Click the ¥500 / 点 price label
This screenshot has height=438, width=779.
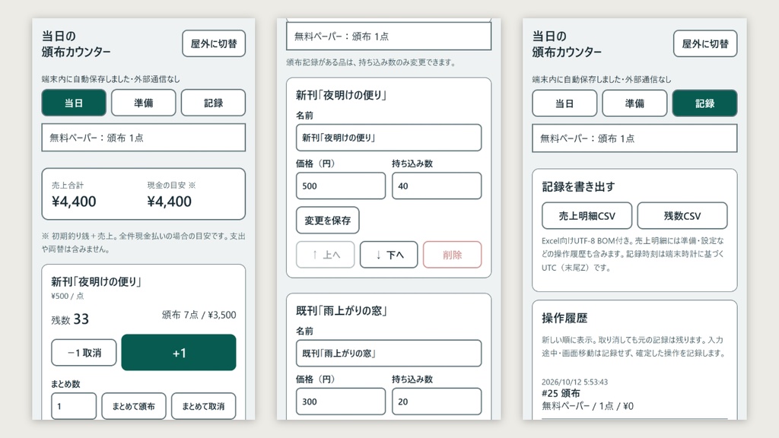68,296
